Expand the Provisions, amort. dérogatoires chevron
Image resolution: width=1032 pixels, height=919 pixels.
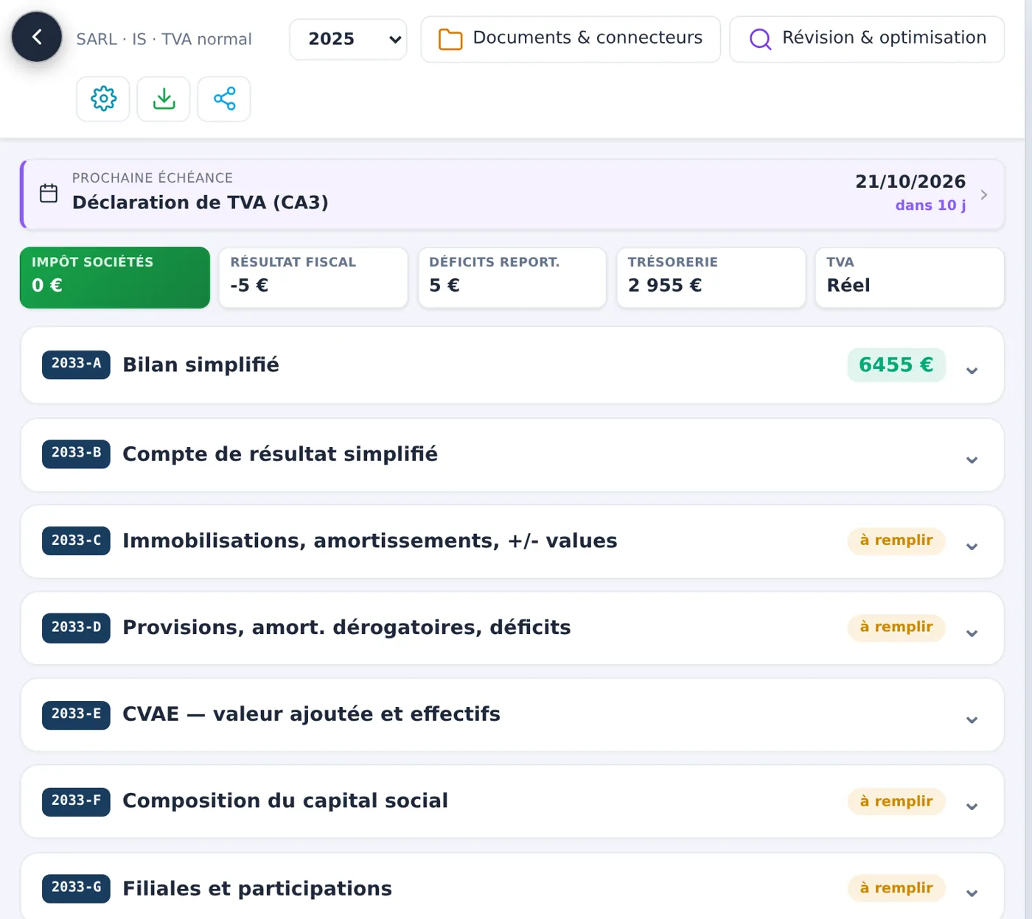point(972,633)
